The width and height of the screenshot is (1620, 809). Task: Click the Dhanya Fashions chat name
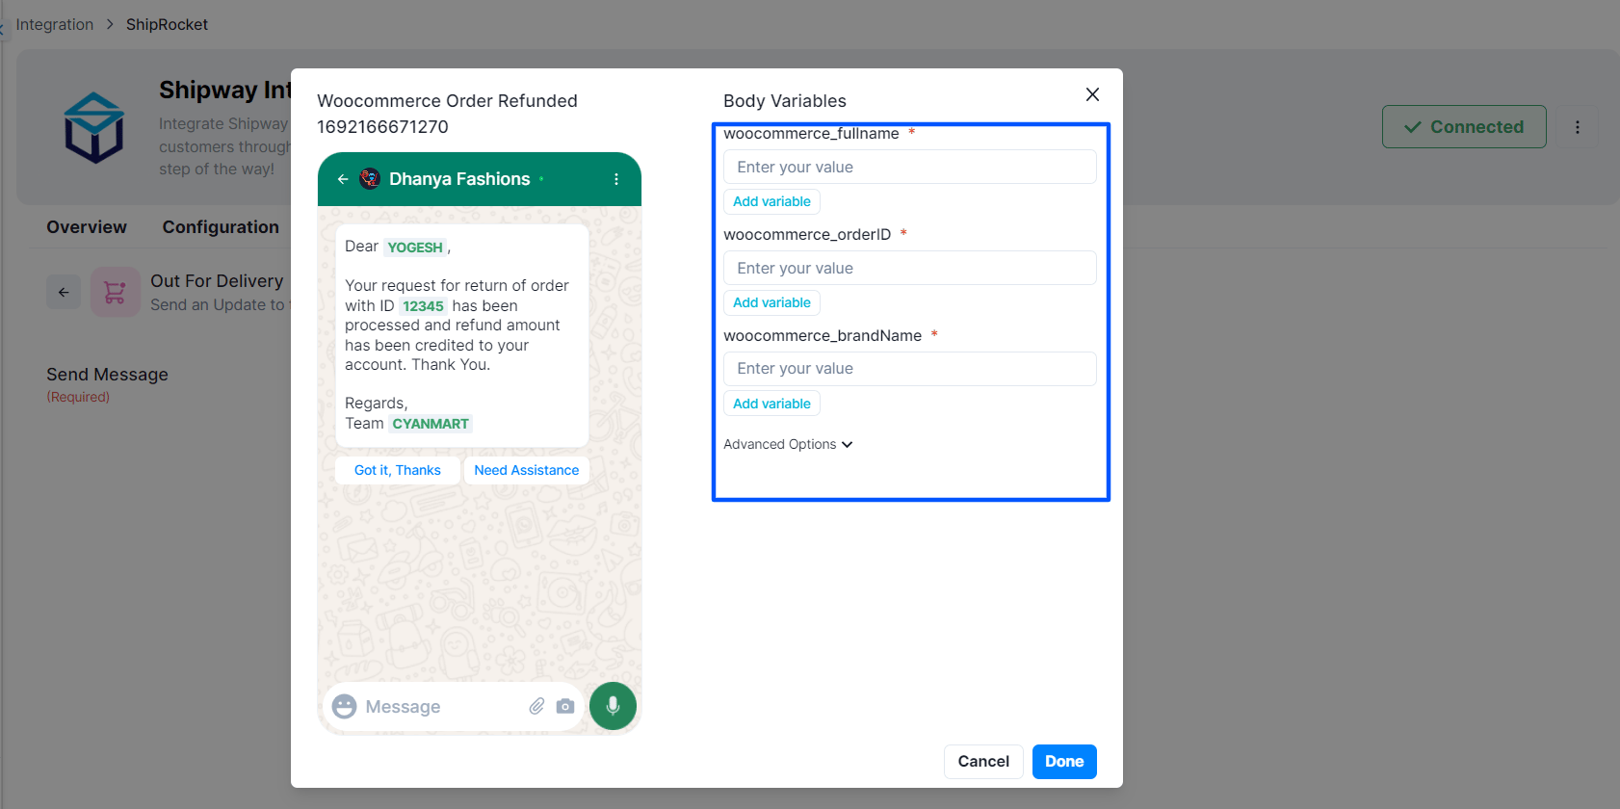pos(459,179)
